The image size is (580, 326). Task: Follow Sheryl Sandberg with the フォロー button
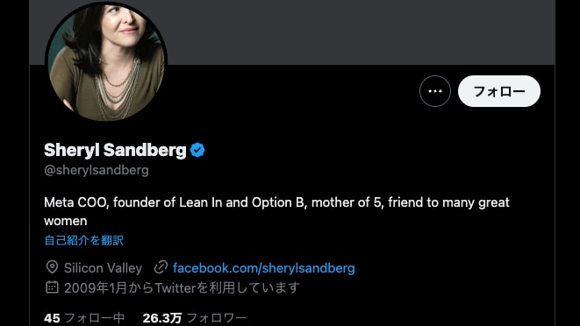tap(499, 91)
